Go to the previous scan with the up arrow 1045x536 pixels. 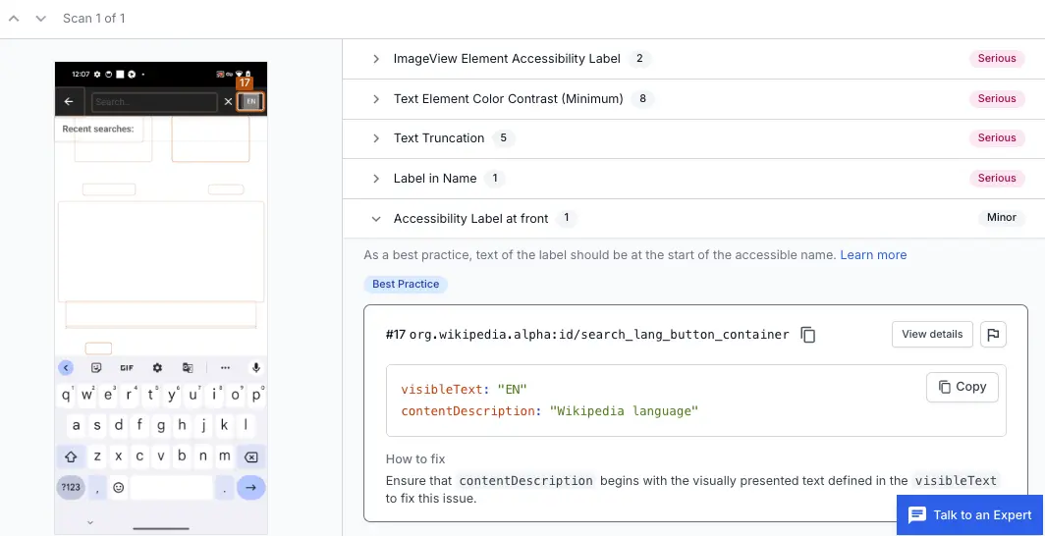15,19
